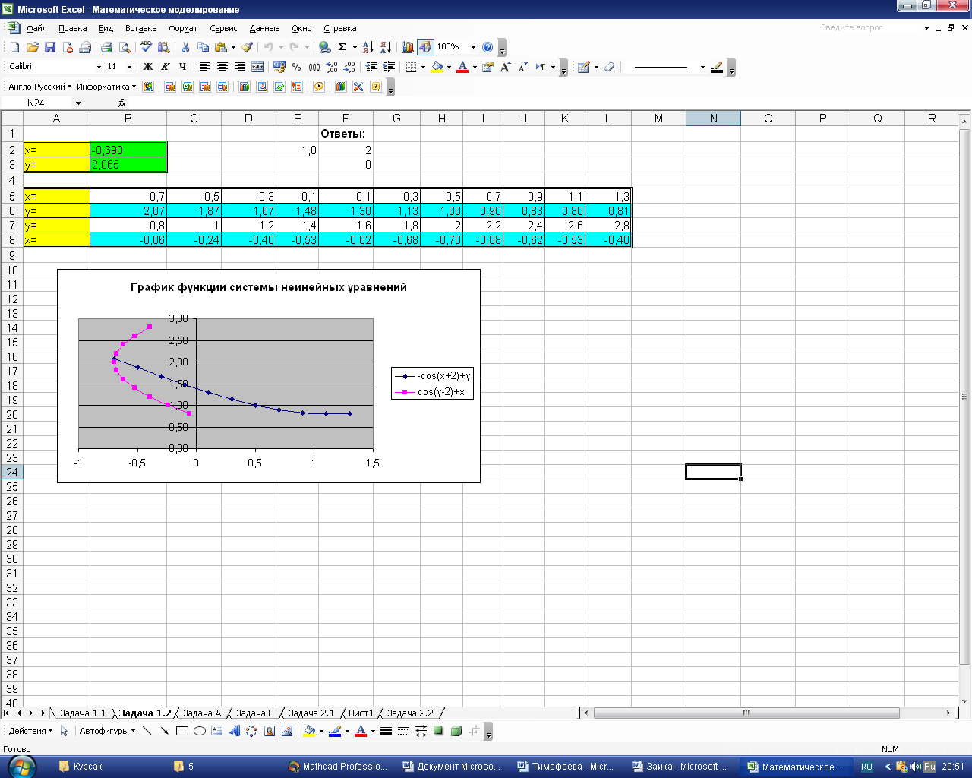Open the zoom percentage dropdown
972x778 pixels.
[473, 47]
